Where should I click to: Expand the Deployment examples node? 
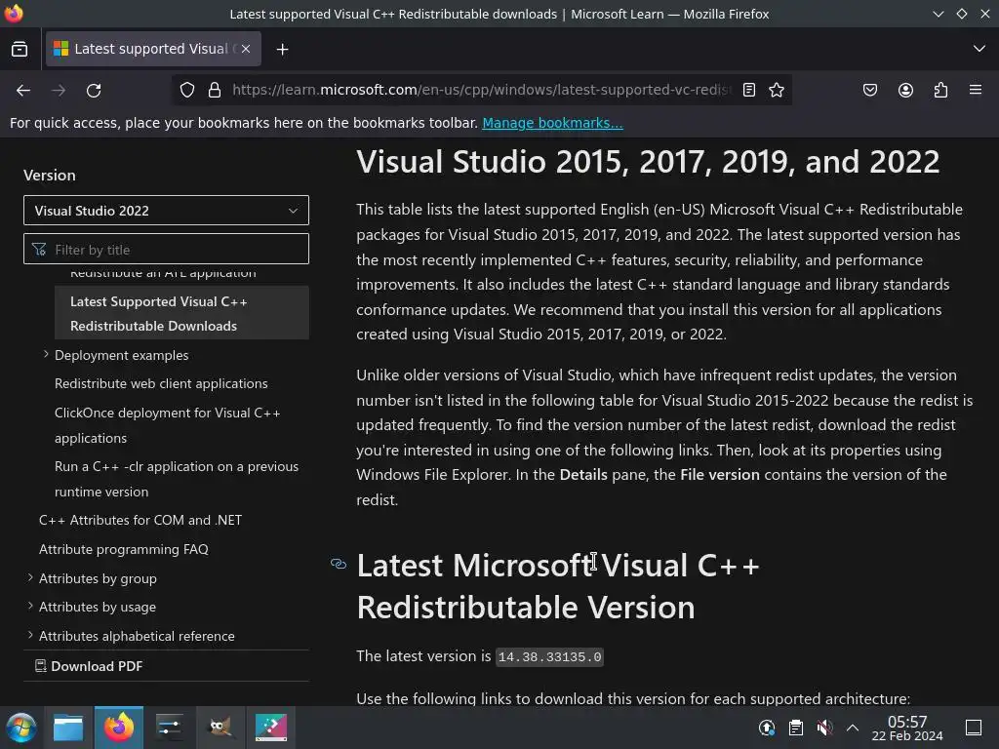point(46,354)
